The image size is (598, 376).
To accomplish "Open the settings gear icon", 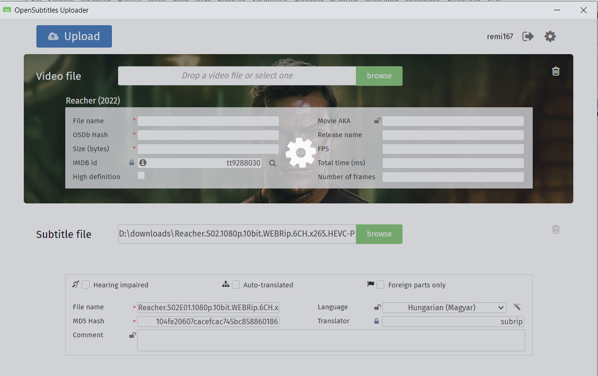I will pos(550,36).
